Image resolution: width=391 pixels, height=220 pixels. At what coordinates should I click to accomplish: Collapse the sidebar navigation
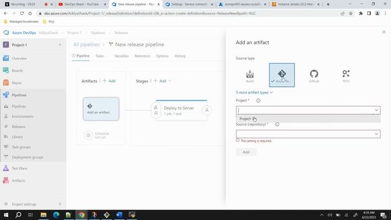click(60, 204)
